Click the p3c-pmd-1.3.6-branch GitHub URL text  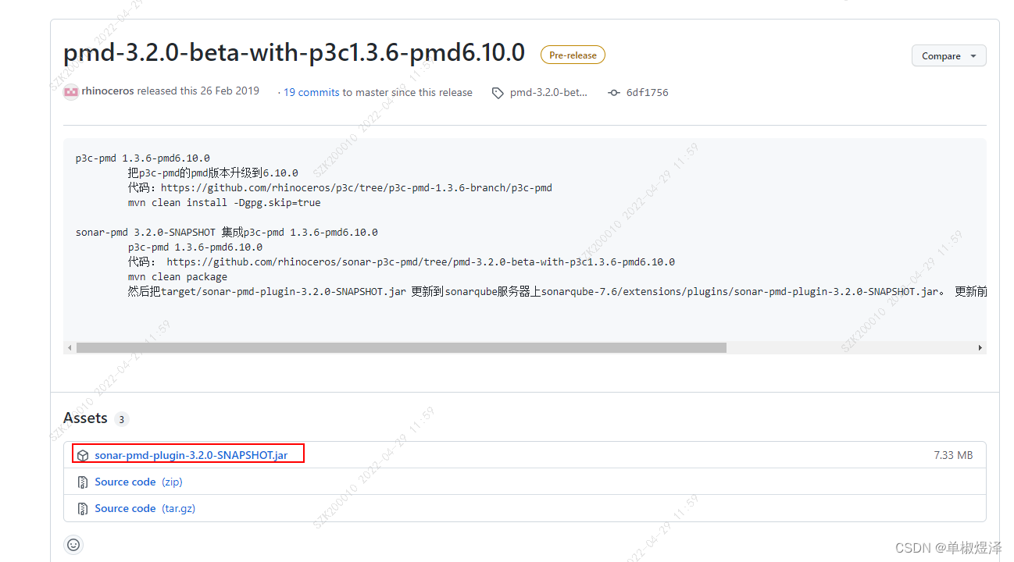[x=356, y=188]
